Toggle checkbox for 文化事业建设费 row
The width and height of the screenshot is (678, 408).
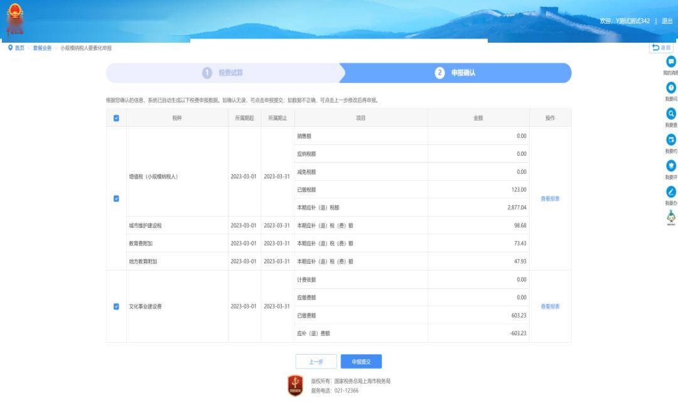(116, 306)
